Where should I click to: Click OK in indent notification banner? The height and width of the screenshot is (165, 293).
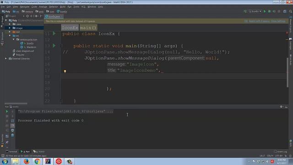(246, 21)
